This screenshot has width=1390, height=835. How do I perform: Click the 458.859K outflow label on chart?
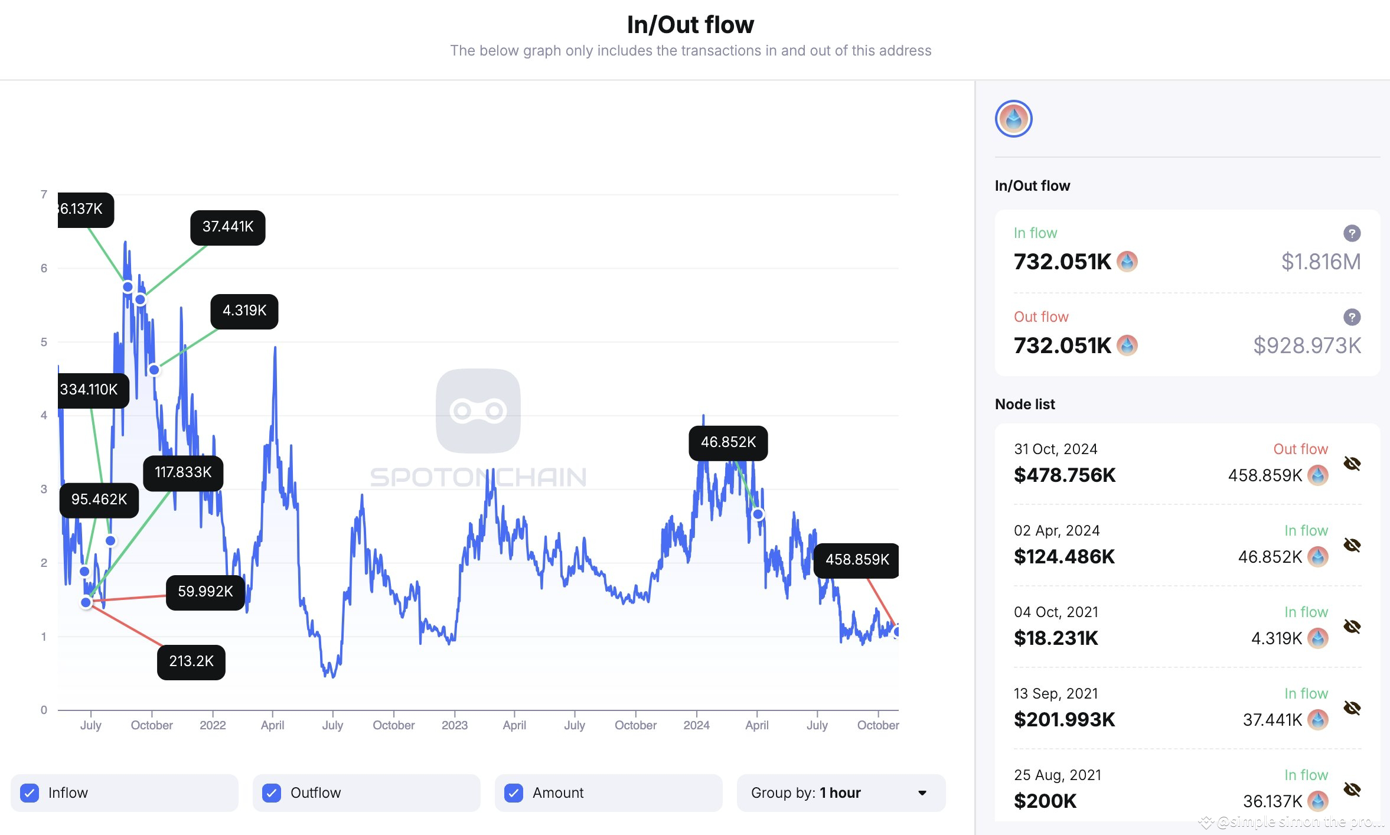tap(856, 560)
